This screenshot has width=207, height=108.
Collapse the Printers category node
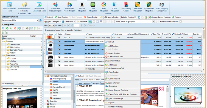coord(3,42)
